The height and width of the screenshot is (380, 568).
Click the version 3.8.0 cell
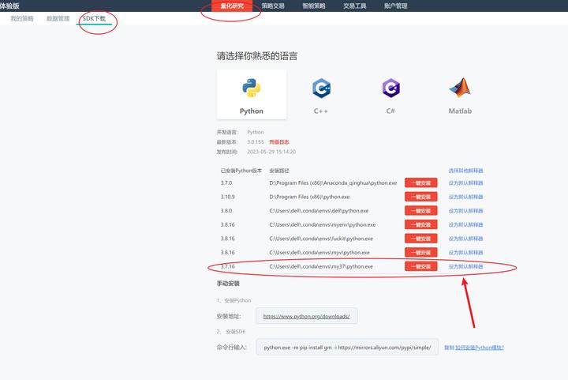click(226, 211)
